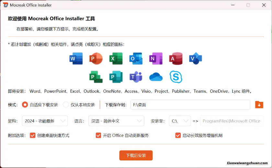272x168 pixels.
Task: Toggle the Publisher component icon
Action: (116, 77)
